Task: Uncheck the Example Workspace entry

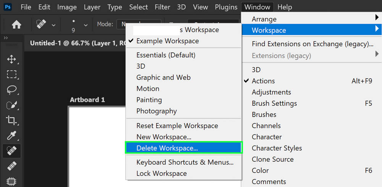Action: (x=184, y=41)
